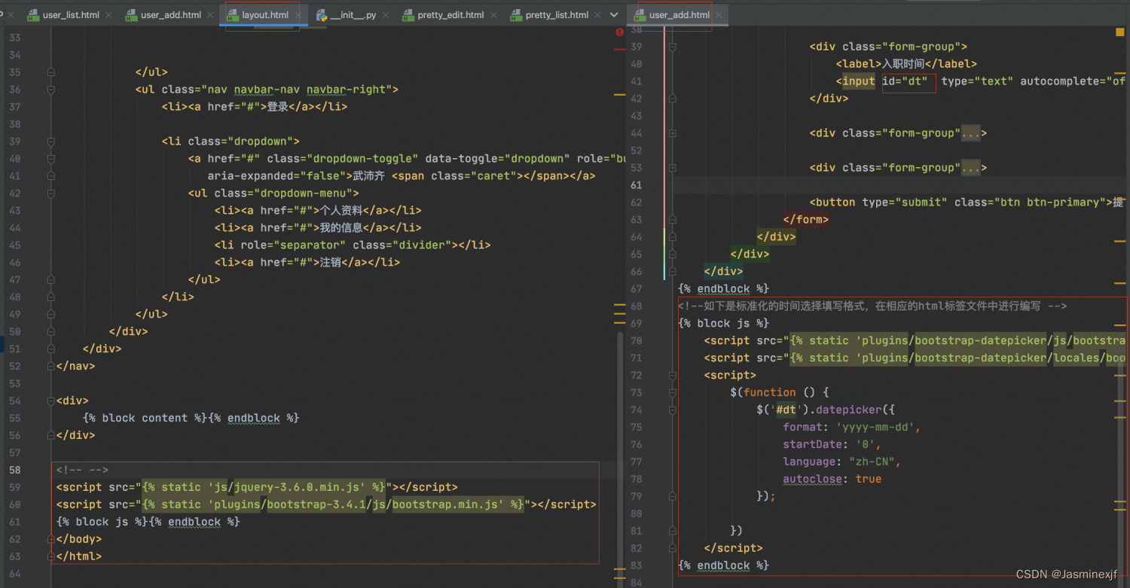The image size is (1130, 588).
Task: Collapse form-group div at right pane line 39
Action: click(x=672, y=47)
